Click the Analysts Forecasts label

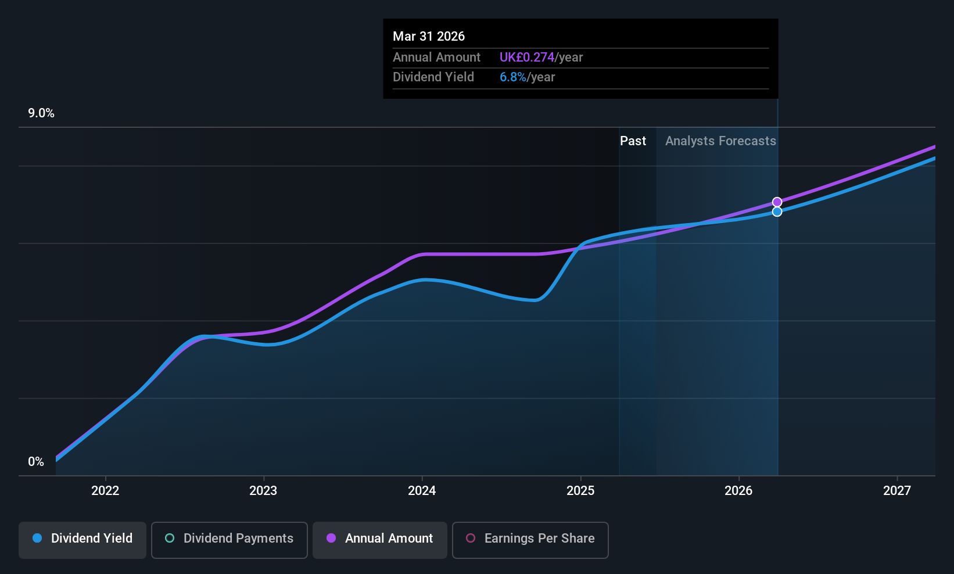(720, 141)
